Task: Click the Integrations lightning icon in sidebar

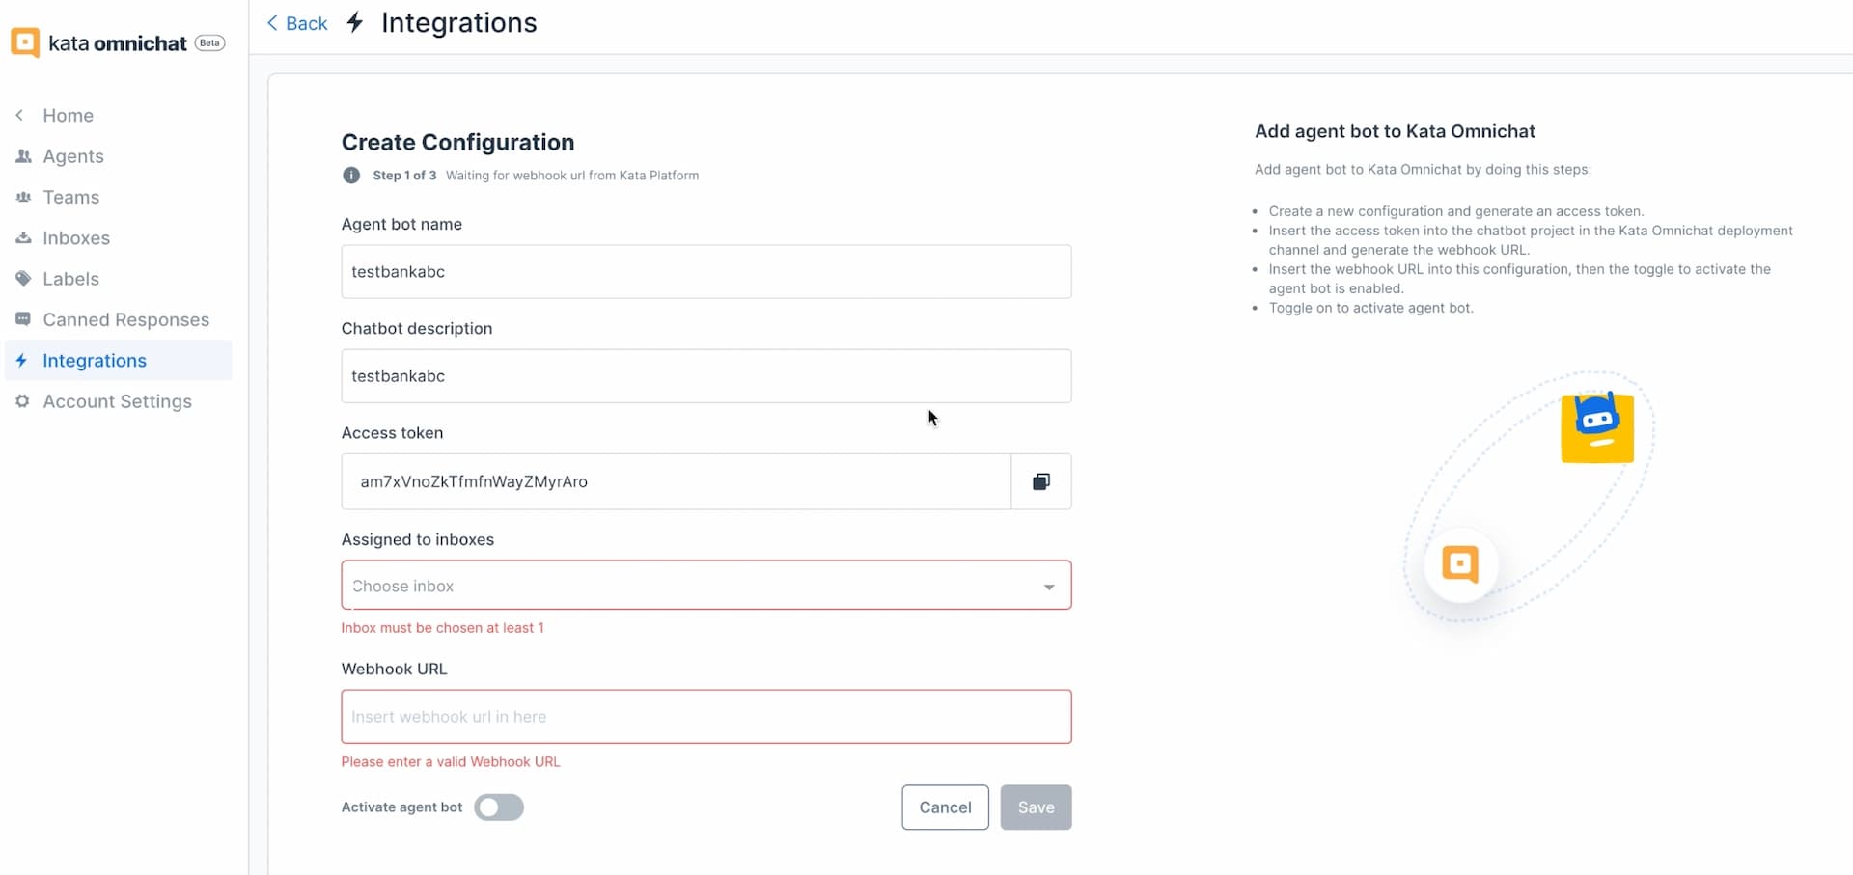Action: coord(22,360)
